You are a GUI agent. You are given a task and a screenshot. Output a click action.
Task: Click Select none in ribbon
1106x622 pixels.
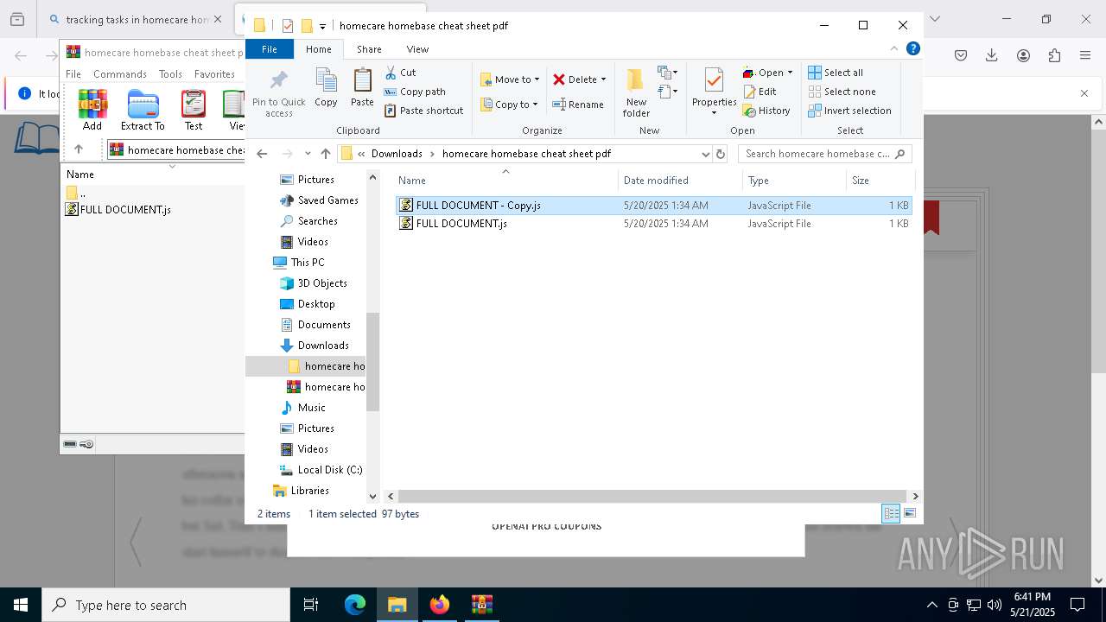[842, 92]
